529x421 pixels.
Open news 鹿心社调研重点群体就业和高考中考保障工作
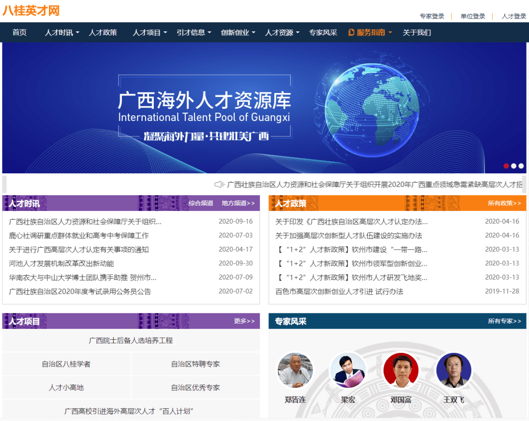pos(78,235)
